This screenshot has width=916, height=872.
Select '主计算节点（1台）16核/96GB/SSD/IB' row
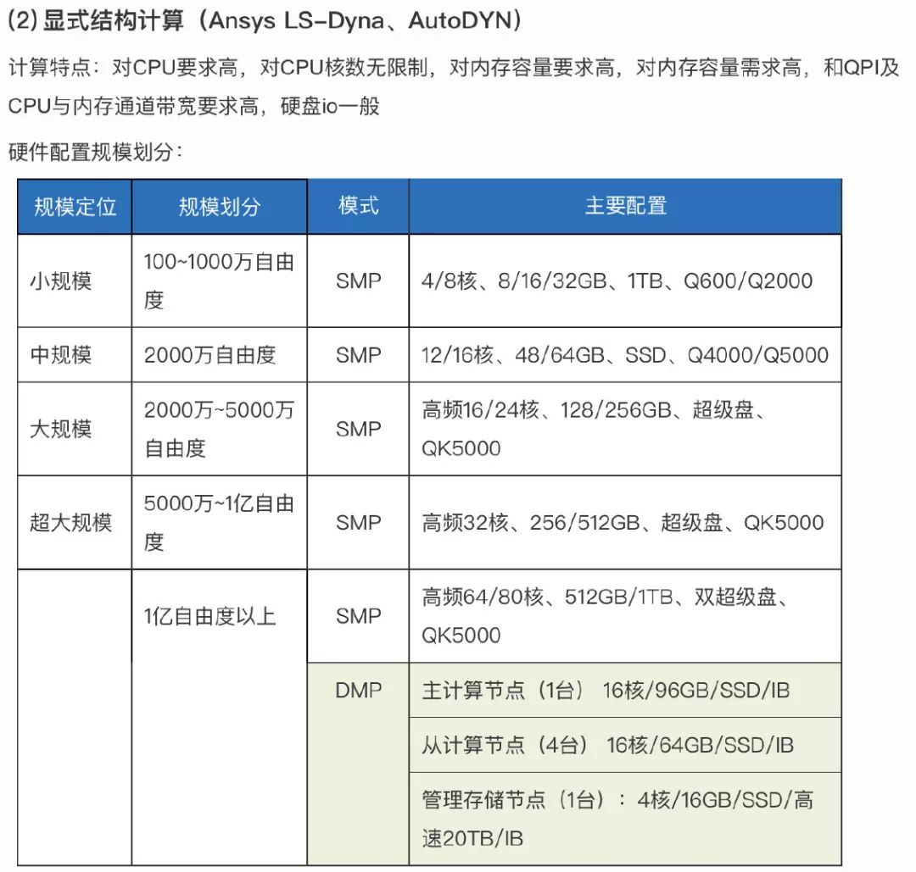[x=626, y=691]
